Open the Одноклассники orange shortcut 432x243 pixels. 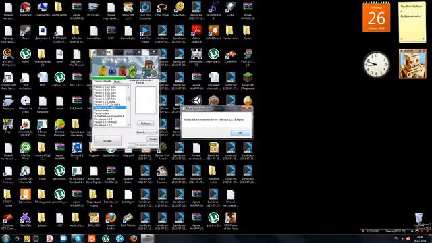click(x=26, y=196)
